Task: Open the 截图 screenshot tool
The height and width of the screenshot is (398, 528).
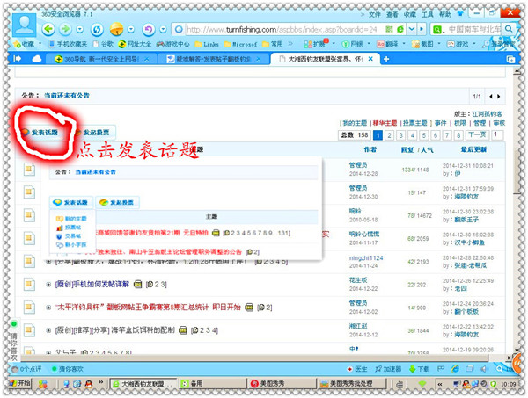Action: tap(423, 44)
